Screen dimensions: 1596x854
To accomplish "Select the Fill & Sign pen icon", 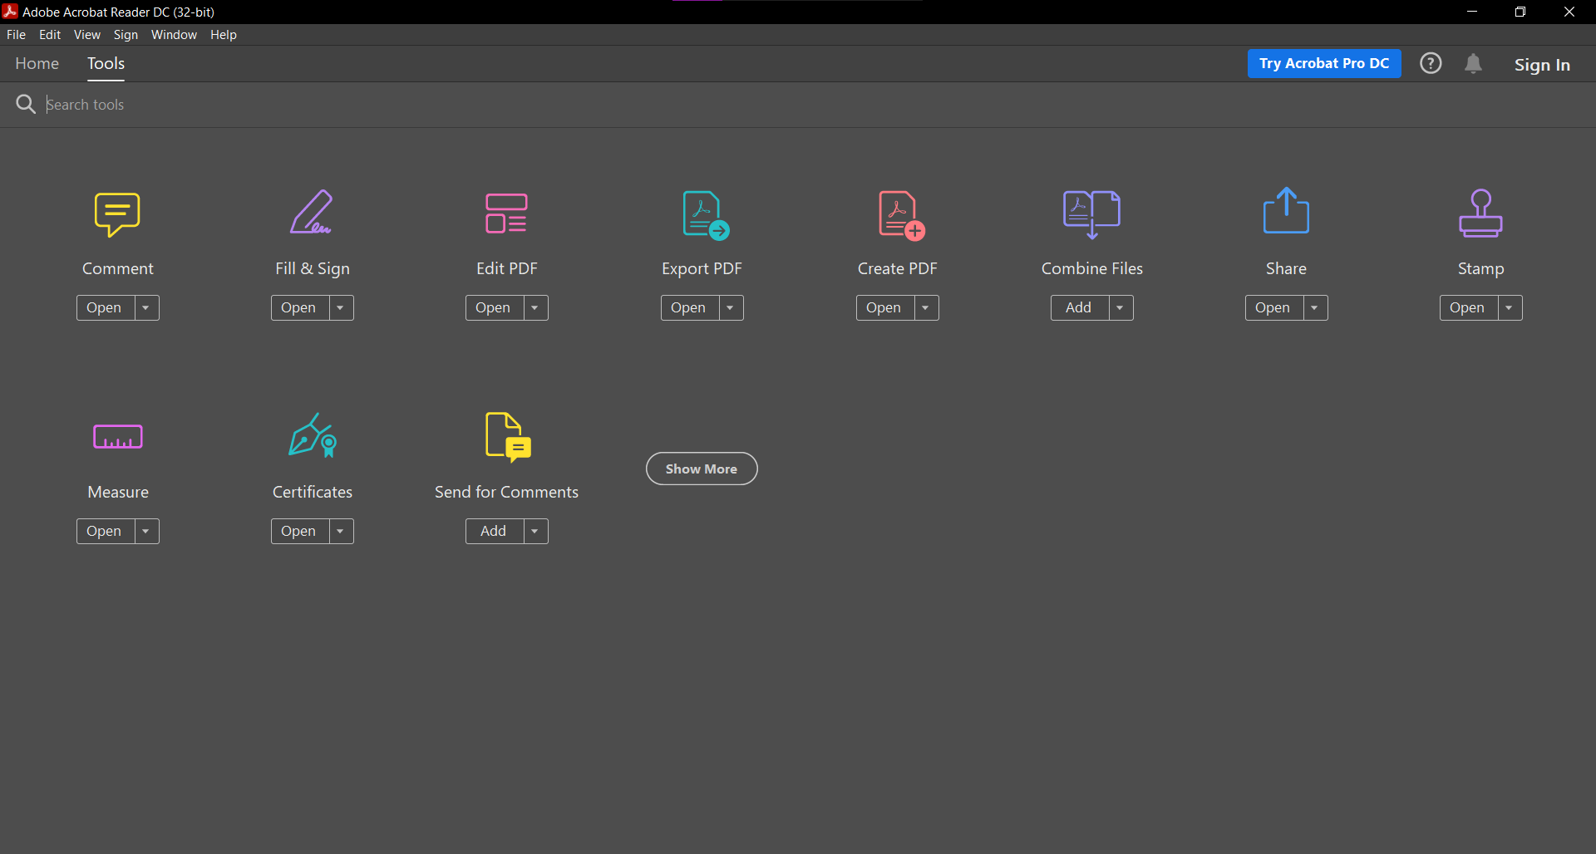I will [x=312, y=213].
